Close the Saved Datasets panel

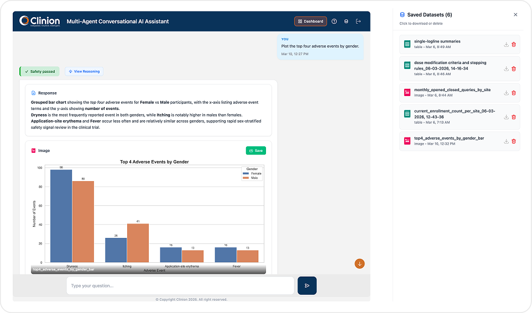click(515, 15)
